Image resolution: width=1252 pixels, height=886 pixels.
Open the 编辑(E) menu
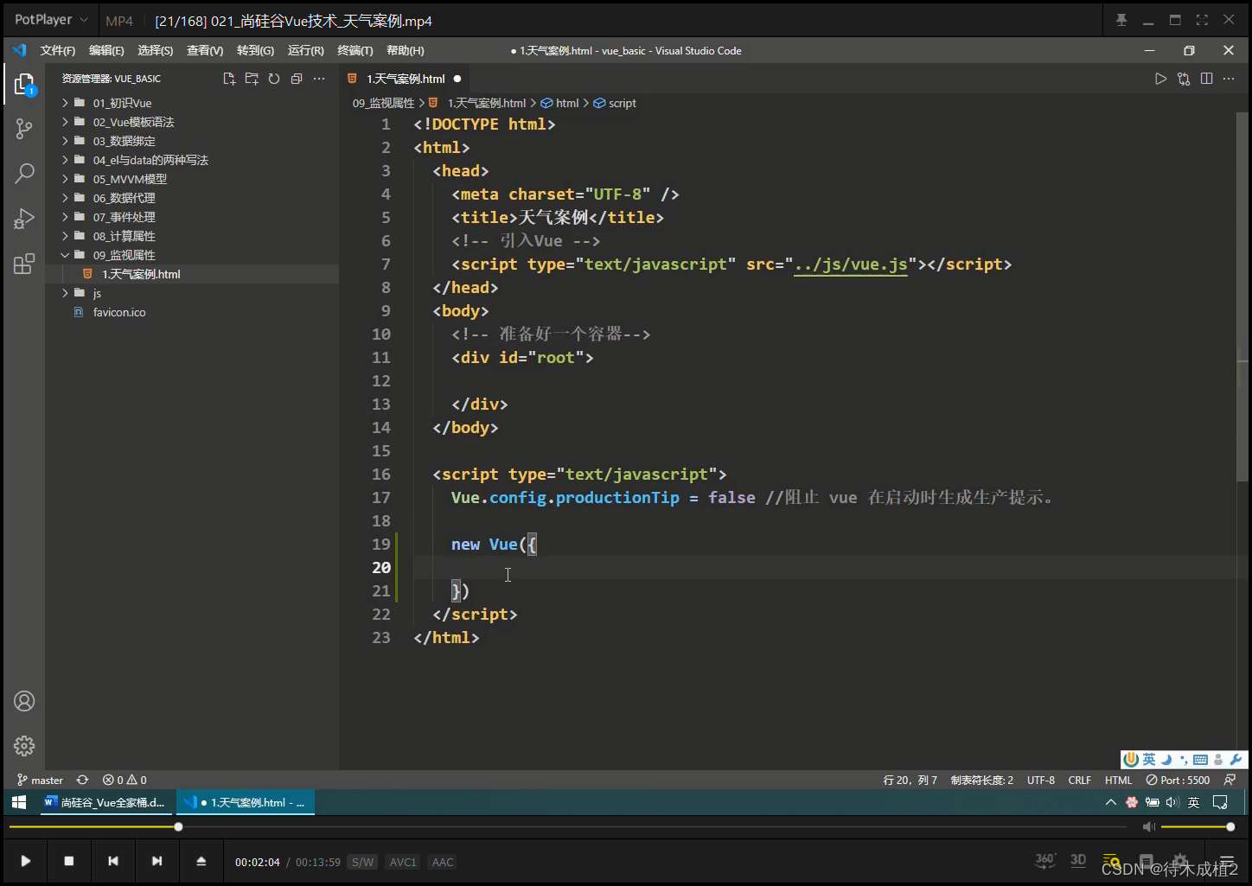(106, 51)
